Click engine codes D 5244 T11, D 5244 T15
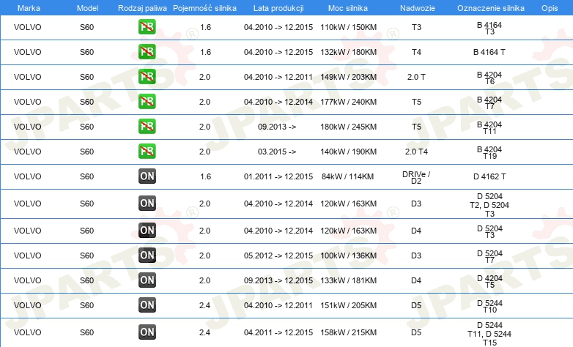The height and width of the screenshot is (347, 573). pos(489,334)
